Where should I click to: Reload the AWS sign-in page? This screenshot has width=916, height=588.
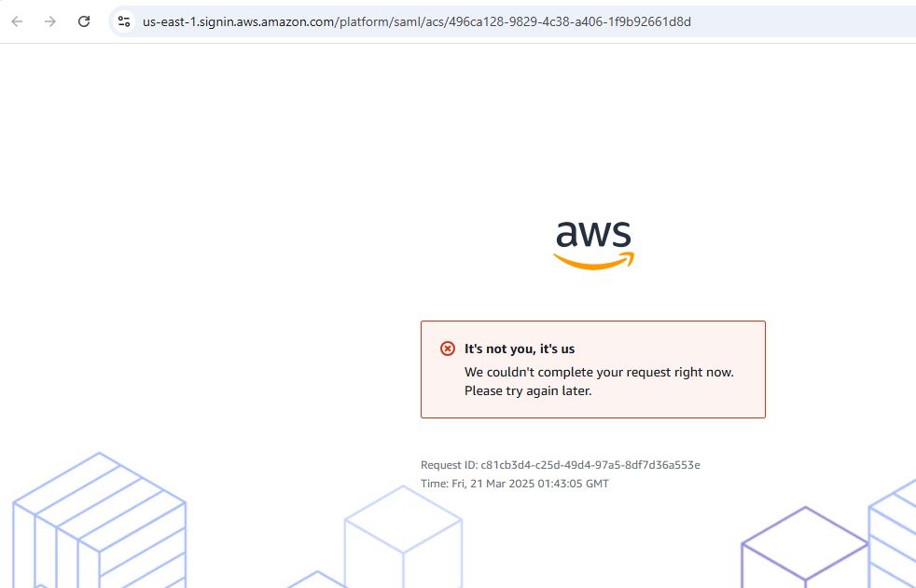pyautogui.click(x=84, y=21)
